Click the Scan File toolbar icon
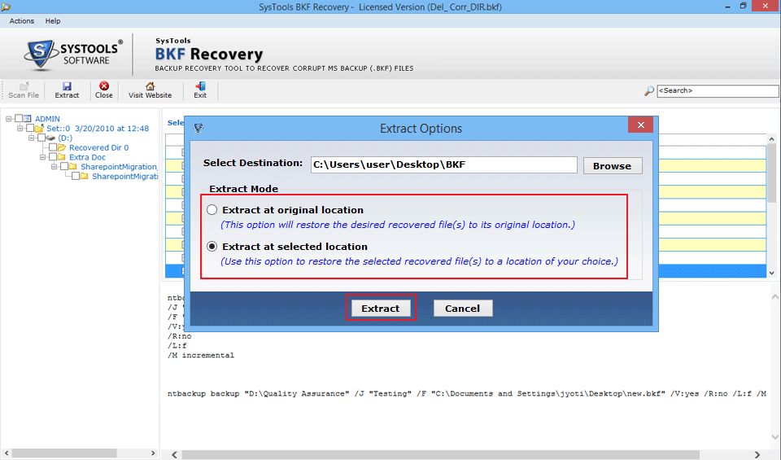781x460 pixels. click(x=24, y=86)
